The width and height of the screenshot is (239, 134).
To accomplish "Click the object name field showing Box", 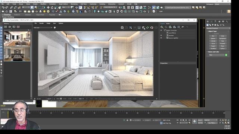I will pos(217,55).
